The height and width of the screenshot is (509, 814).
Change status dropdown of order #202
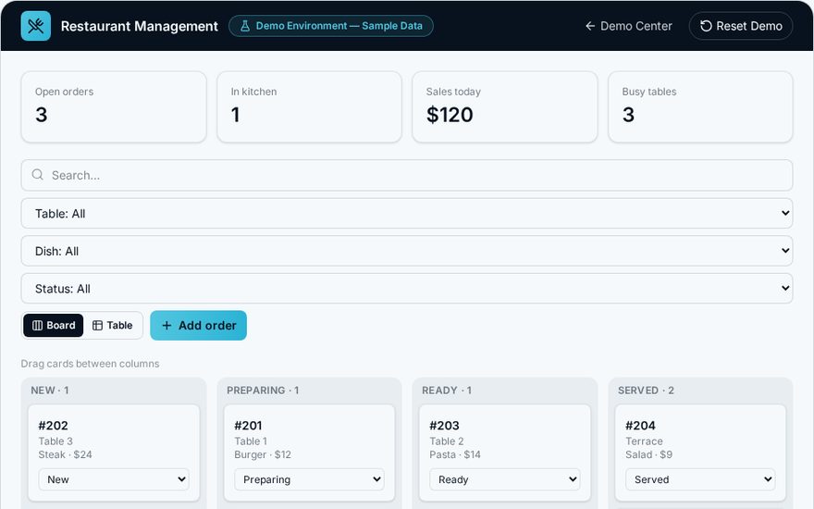click(x=114, y=479)
